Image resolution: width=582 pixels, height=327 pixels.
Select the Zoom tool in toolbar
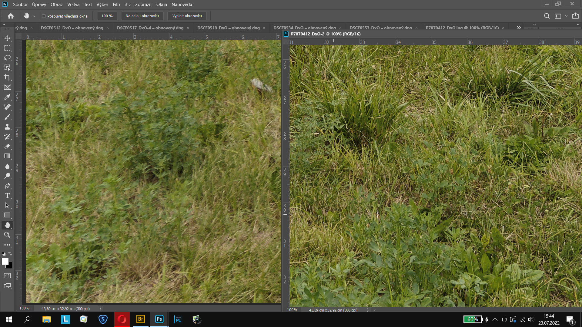click(7, 235)
